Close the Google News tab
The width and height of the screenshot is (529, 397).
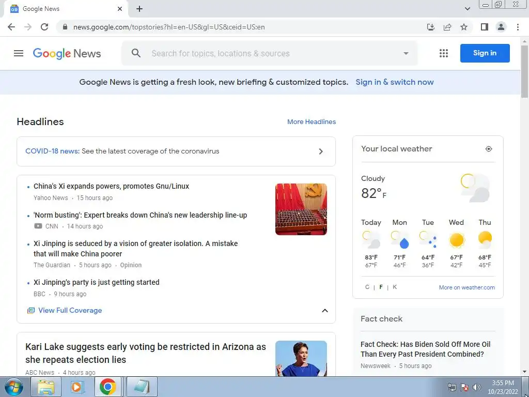point(120,9)
